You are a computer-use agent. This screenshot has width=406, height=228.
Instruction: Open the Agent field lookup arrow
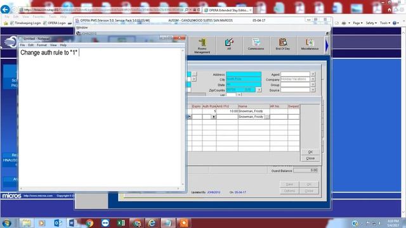(313, 74)
